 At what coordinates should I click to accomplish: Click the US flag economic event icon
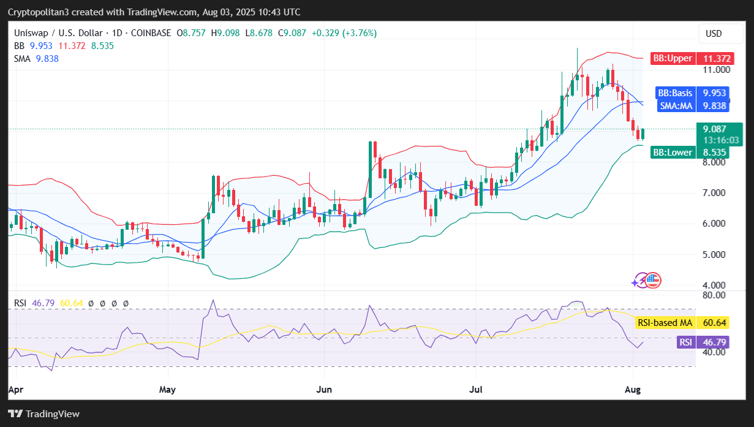653,281
